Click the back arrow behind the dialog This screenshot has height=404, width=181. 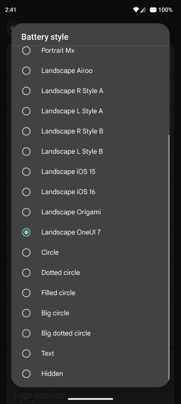(13, 28)
